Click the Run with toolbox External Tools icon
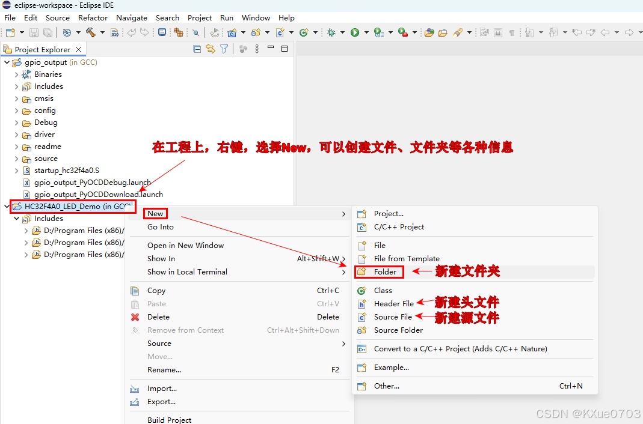The height and width of the screenshot is (424, 643). point(403,33)
